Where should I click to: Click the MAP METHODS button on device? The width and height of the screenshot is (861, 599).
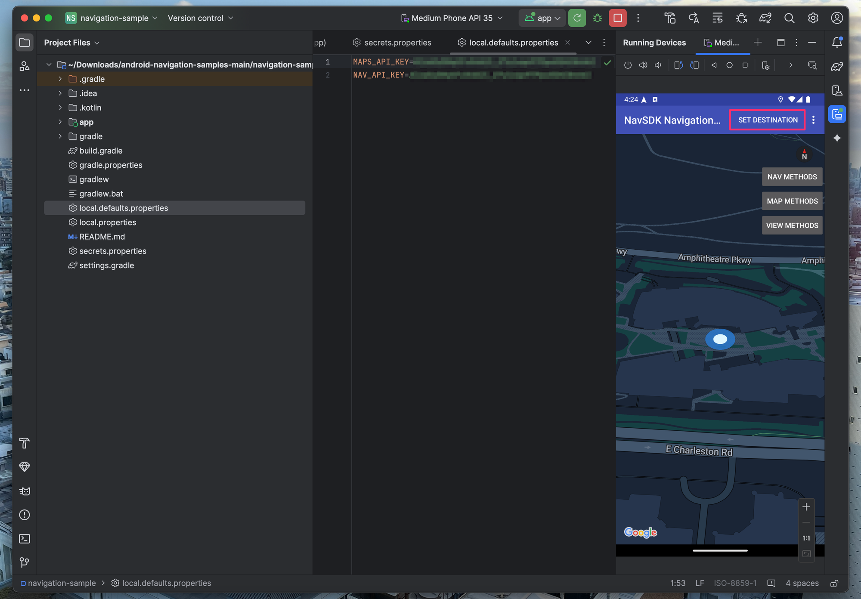(792, 201)
